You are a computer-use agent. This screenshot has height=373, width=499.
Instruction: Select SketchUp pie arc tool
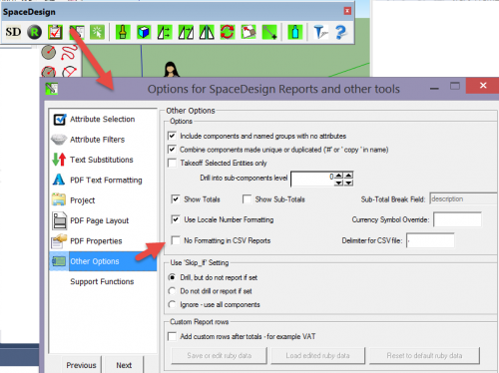click(x=69, y=71)
